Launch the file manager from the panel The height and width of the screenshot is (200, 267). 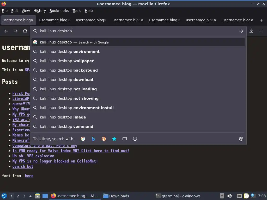pyautogui.click(x=38, y=196)
